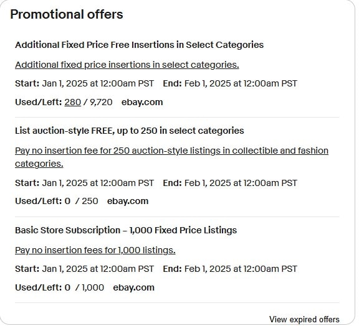Image resolution: width=359 pixels, height=326 pixels.
Task: Click the 'Used/Left:' label in the Basic Store offer
Action: (x=39, y=287)
